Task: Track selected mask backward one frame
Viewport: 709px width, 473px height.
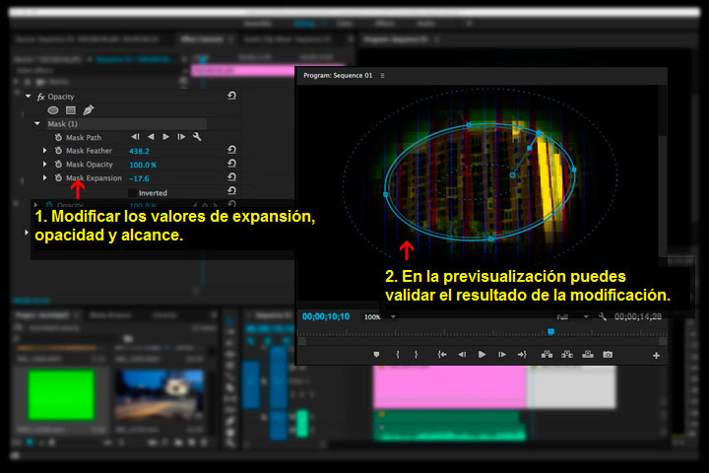Action: (x=135, y=137)
